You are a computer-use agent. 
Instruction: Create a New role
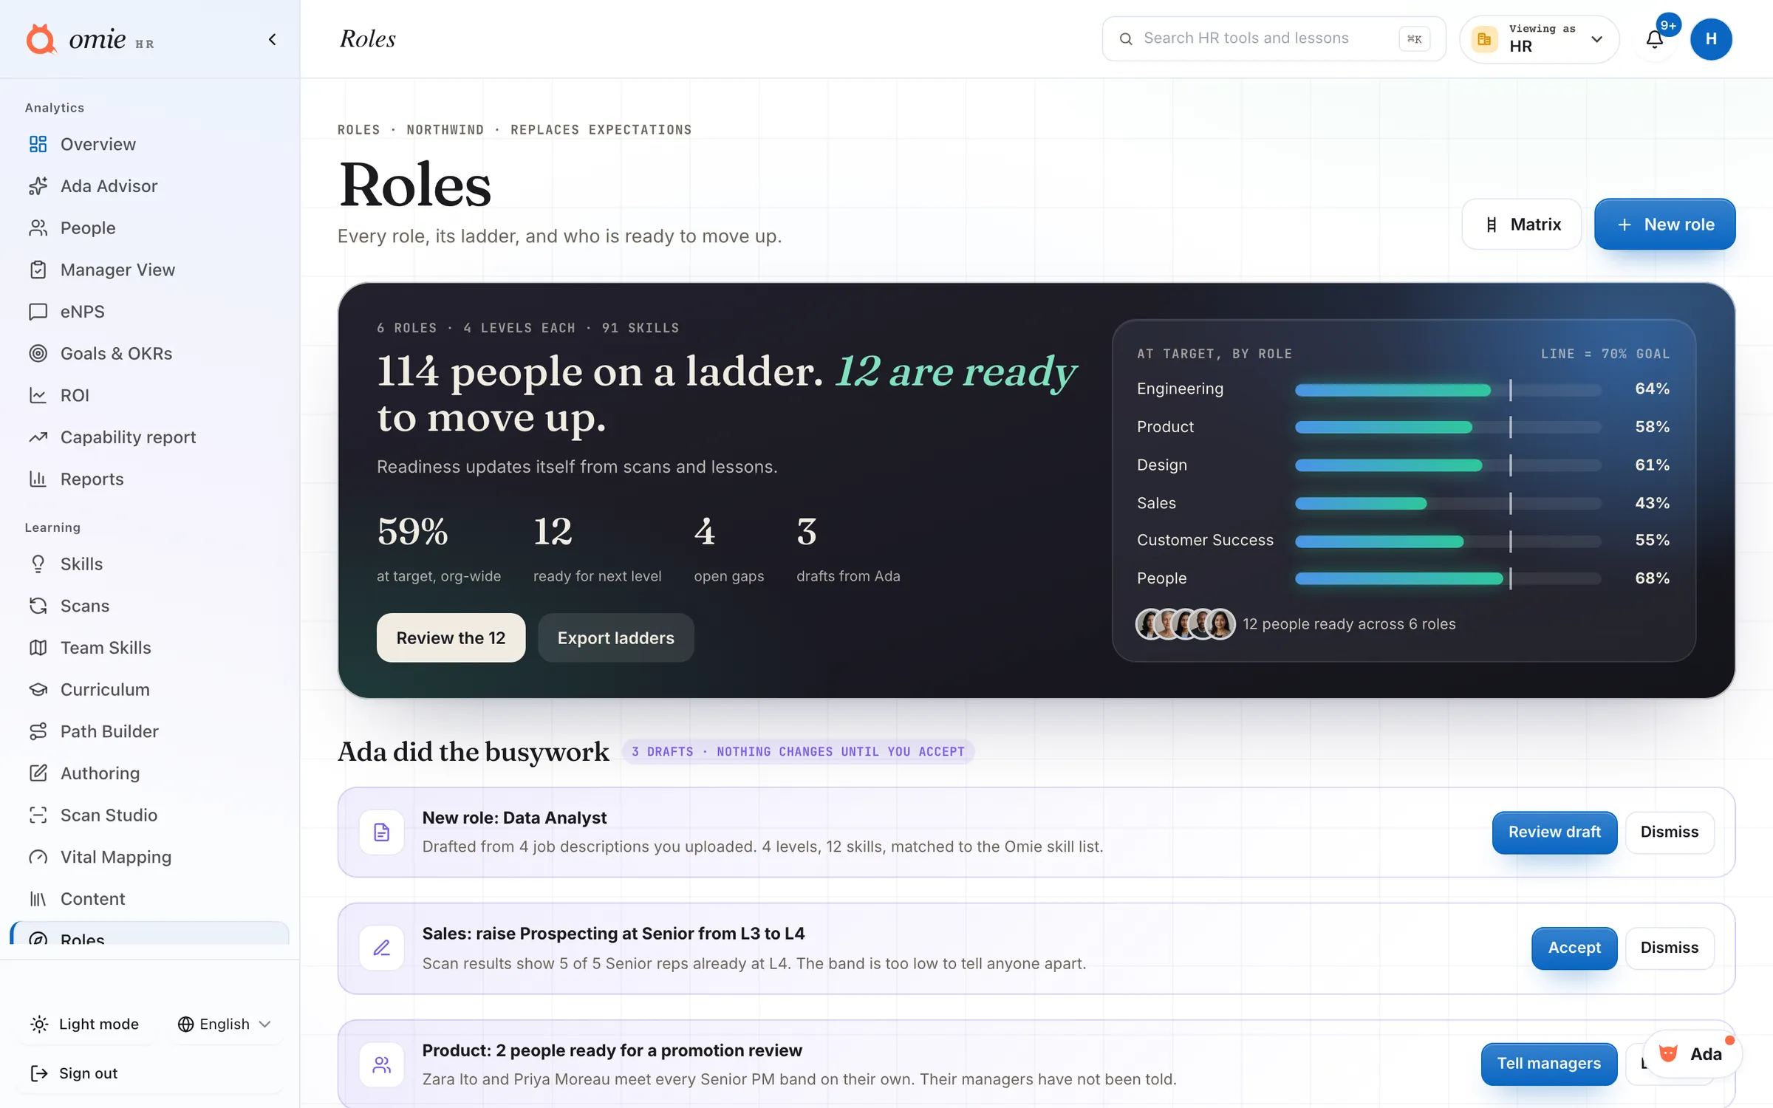point(1664,224)
